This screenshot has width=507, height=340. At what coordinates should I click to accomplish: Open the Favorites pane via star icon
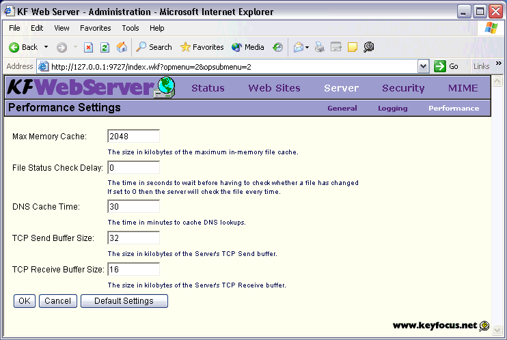click(x=202, y=47)
